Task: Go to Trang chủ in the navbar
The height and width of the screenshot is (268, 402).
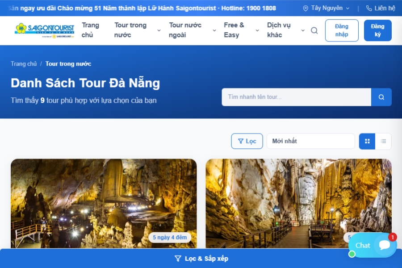Action: point(90,30)
